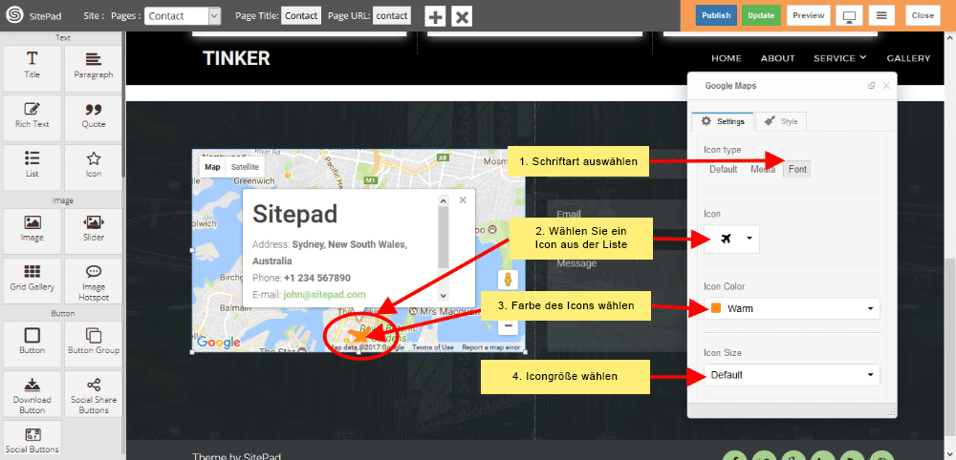Open the Icon Color dropdown
This screenshot has height=460, width=956.
point(792,308)
